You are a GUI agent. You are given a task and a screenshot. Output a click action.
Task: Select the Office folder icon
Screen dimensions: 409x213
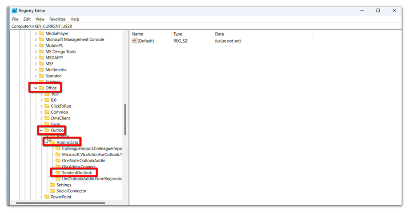pyautogui.click(x=41, y=88)
